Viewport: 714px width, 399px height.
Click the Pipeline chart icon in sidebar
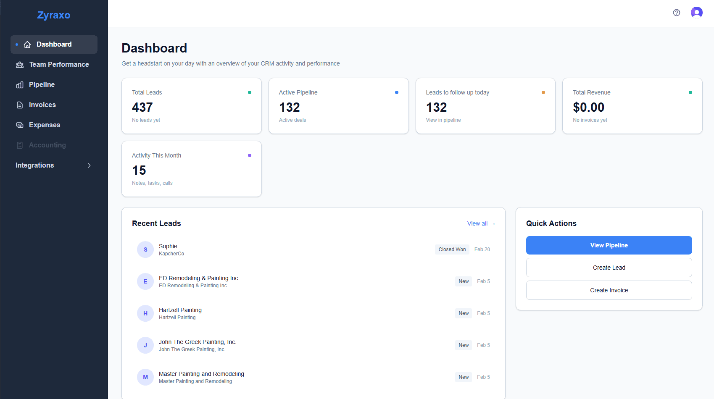(x=20, y=85)
